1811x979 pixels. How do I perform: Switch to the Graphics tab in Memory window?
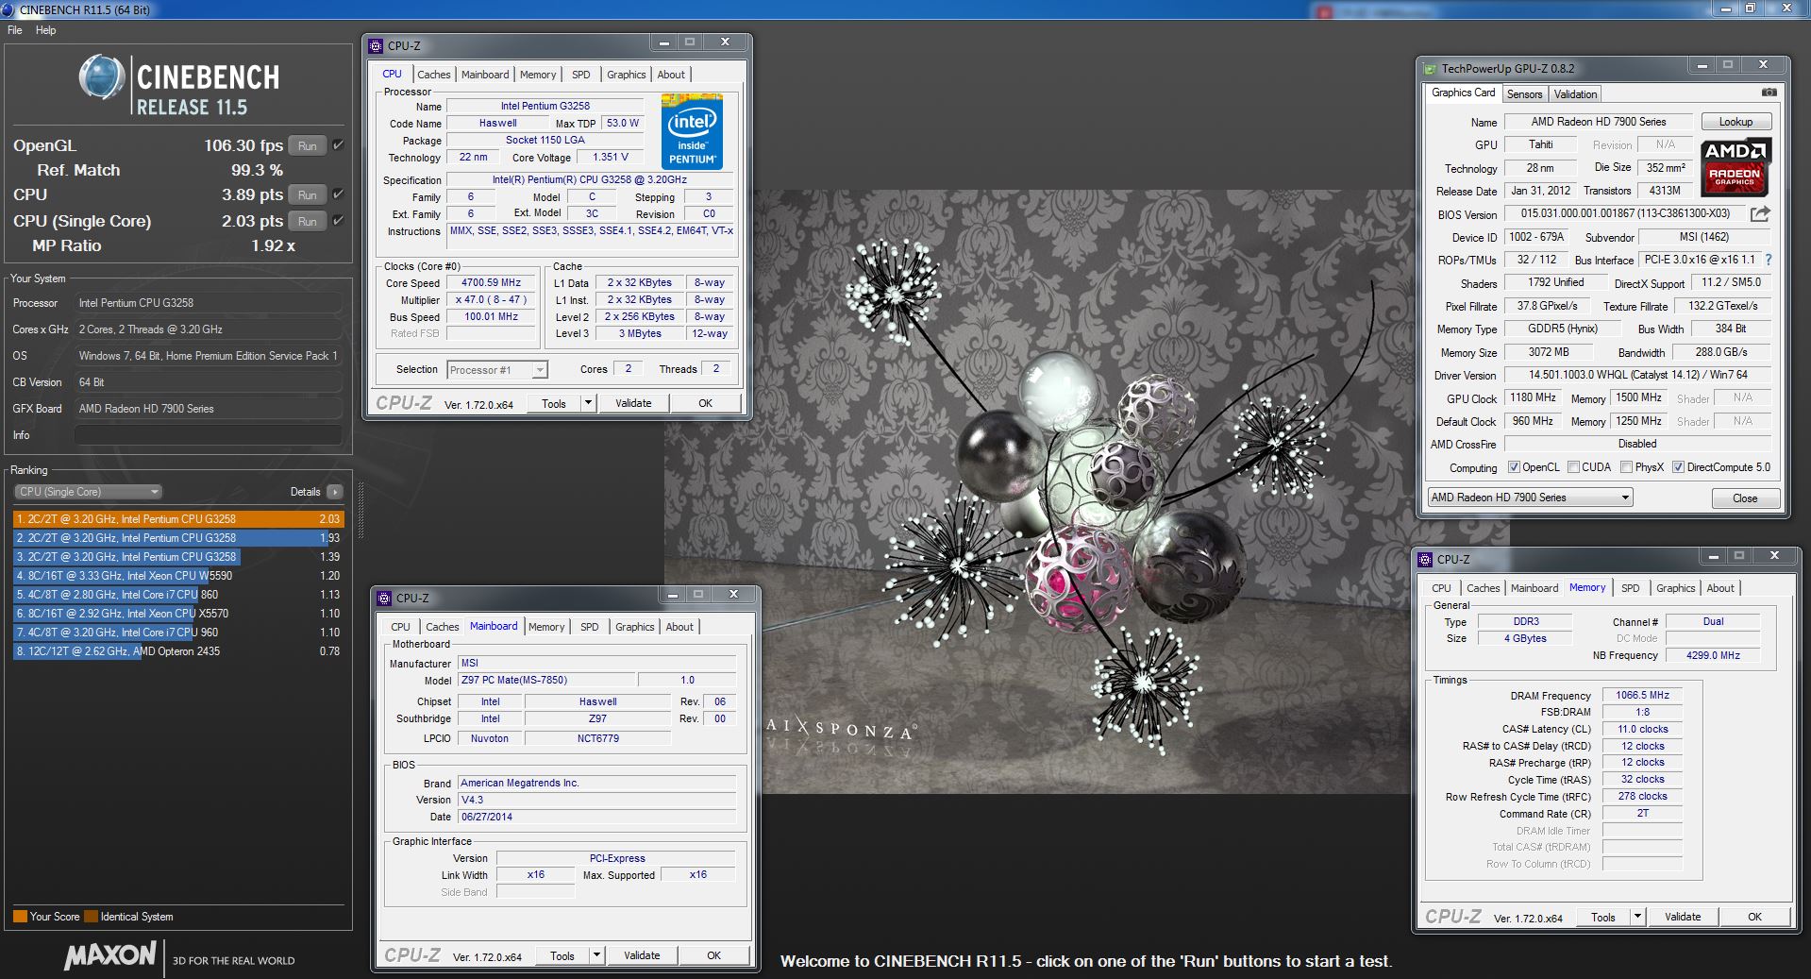click(1675, 588)
